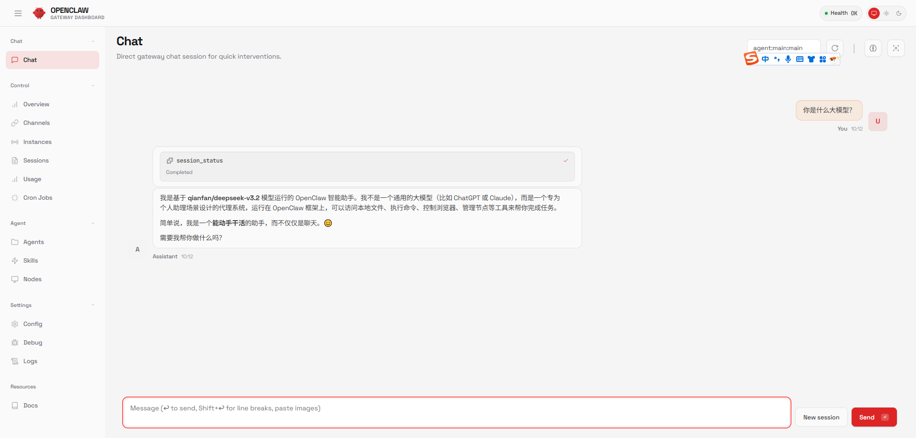This screenshot has width=916, height=438.
Task: Open the Docs menu entry
Action: 31,405
